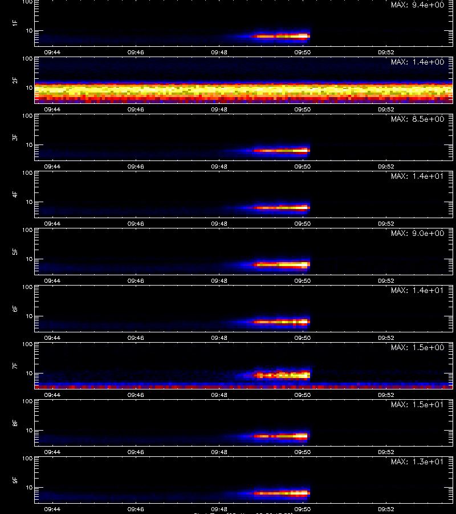Click the MAX: 1.4e+01 label in panel 4F
The image size is (456, 514).
pos(417,176)
